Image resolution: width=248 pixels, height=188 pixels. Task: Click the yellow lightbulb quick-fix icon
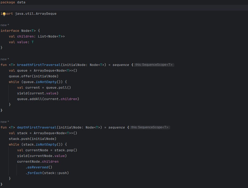click(4, 14)
